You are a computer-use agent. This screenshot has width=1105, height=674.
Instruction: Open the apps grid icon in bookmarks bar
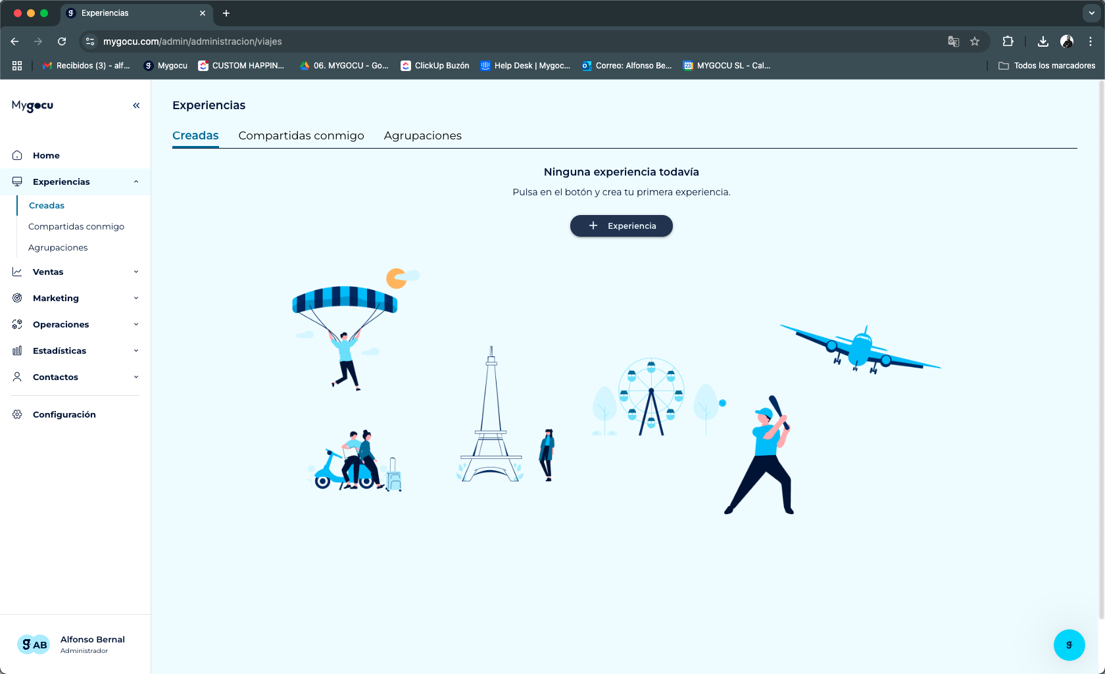pos(17,66)
